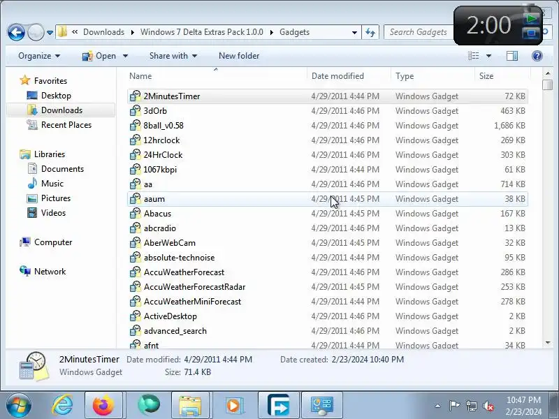Click Downloads in the address breadcrumb
Viewport: 559px width, 419px height.
[103, 32]
